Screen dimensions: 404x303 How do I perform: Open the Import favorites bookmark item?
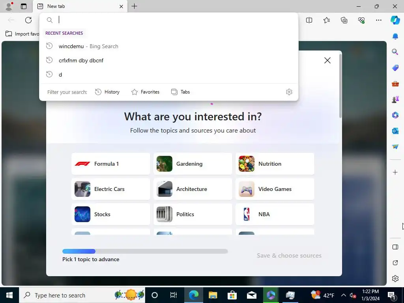(22, 34)
